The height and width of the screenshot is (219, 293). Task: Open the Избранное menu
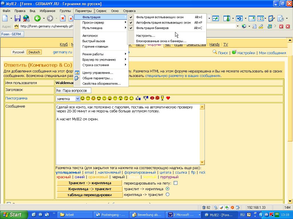[x=47, y=11]
